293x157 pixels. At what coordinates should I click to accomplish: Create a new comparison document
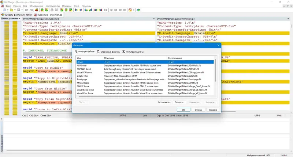(4, 10)
